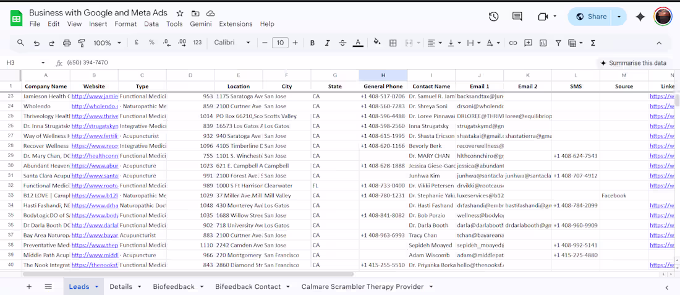Increase decimal places
680x295 pixels.
coord(182,43)
